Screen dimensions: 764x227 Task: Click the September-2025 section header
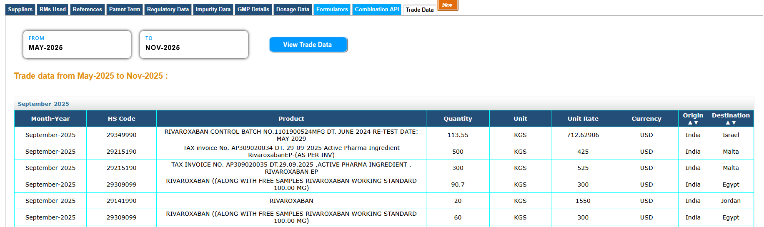(43, 104)
